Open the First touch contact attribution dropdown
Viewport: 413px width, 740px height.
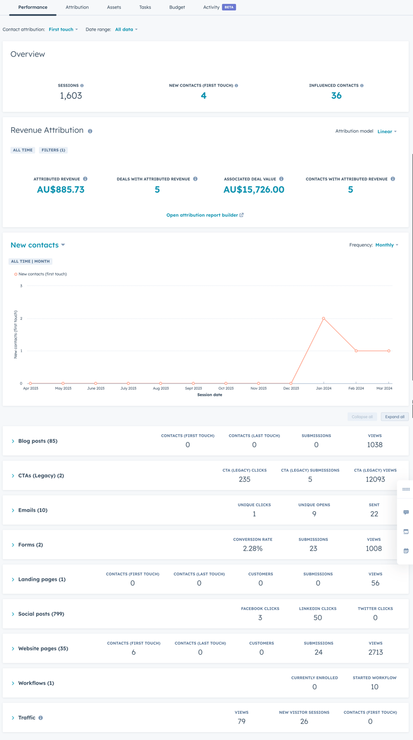pyautogui.click(x=63, y=30)
